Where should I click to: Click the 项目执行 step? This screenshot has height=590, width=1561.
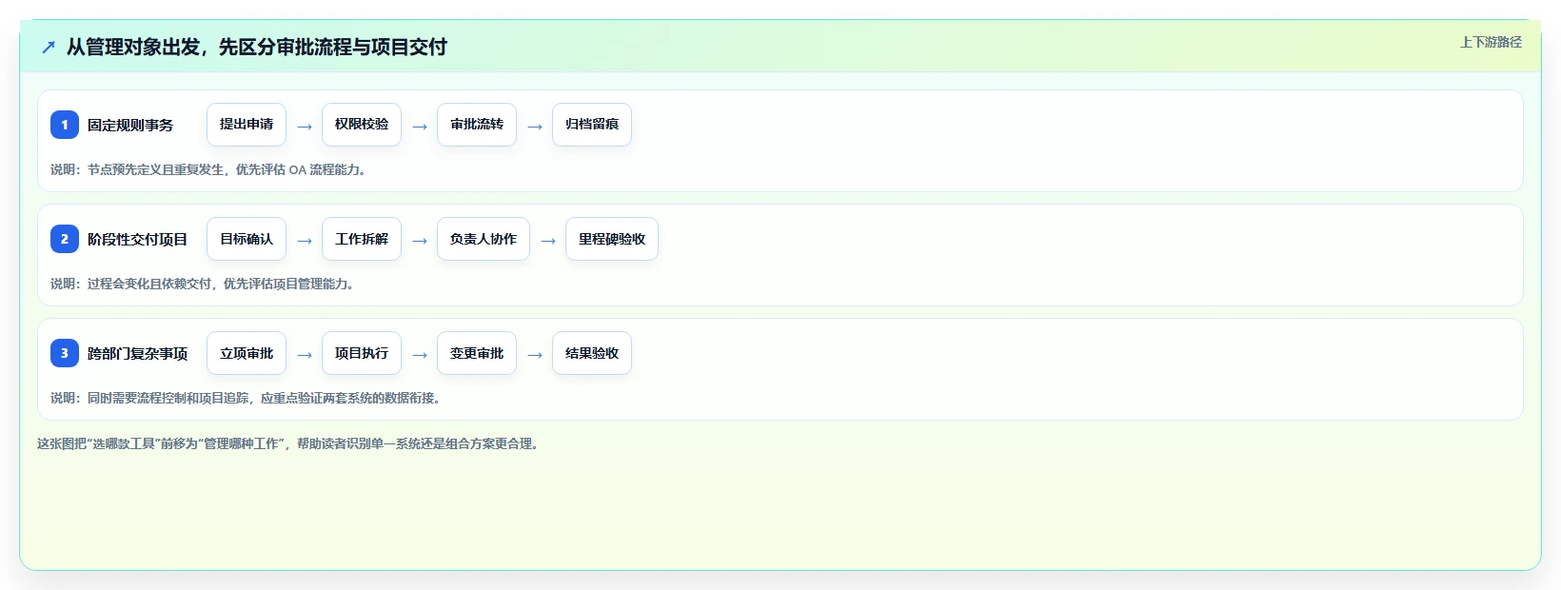tap(362, 353)
